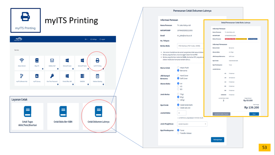Launch myITS Printing from the service grid
The width and height of the screenshot is (275, 155).
point(97,61)
